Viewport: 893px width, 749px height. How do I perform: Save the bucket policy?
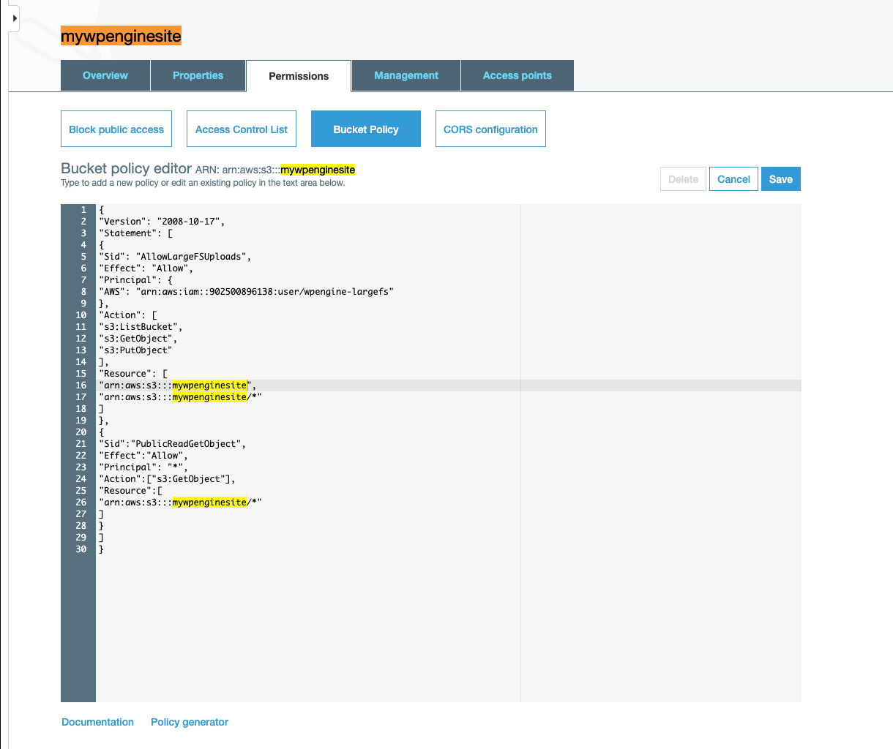pos(780,178)
